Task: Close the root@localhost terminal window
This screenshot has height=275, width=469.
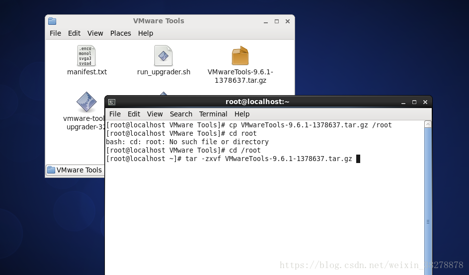Action: click(425, 102)
